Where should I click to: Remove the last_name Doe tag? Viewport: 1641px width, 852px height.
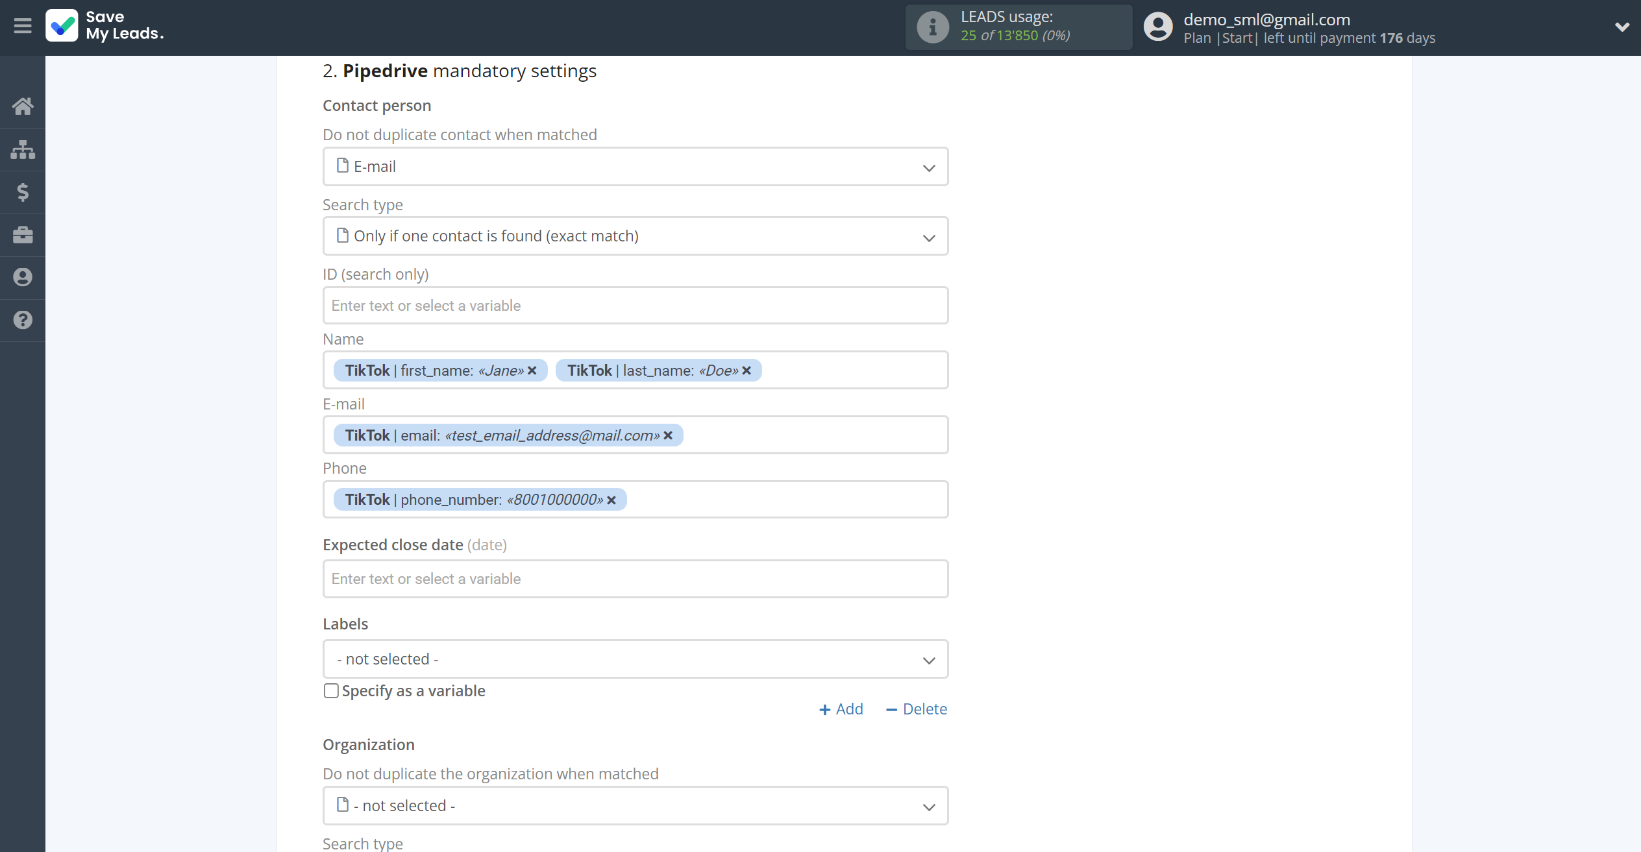pyautogui.click(x=746, y=371)
